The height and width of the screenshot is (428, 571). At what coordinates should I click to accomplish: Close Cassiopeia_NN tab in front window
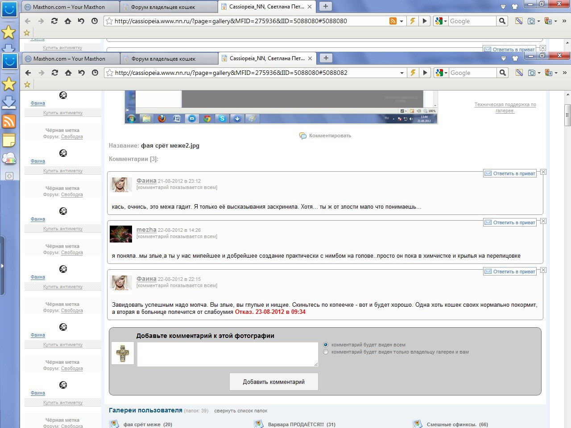point(310,58)
